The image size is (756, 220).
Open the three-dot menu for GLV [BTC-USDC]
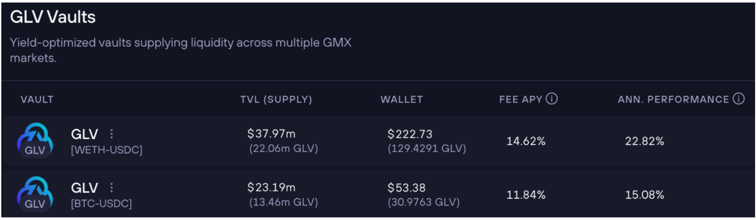point(111,187)
